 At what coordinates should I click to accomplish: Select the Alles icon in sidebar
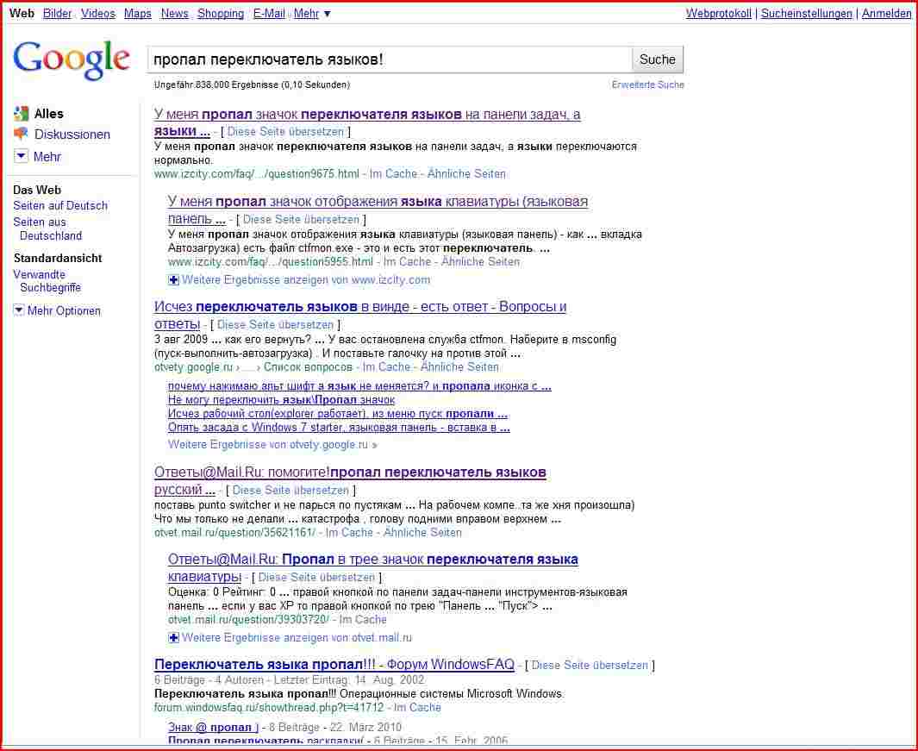pyautogui.click(x=21, y=114)
